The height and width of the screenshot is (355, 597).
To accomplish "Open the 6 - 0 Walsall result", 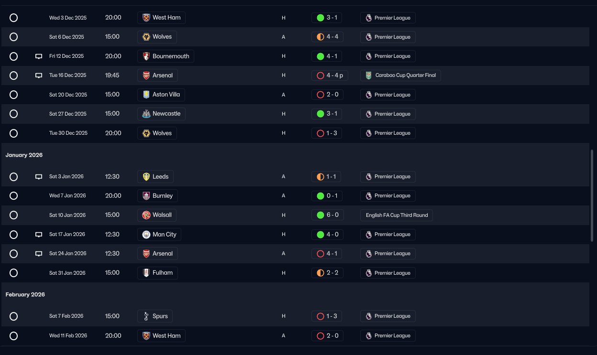I will (327, 215).
